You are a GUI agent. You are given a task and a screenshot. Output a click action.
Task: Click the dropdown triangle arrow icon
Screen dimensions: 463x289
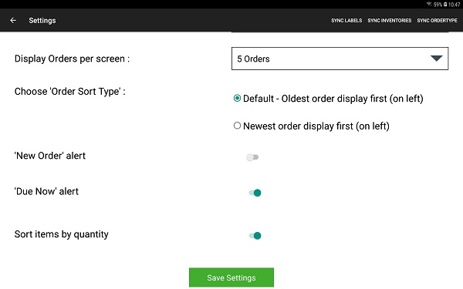tap(436, 59)
